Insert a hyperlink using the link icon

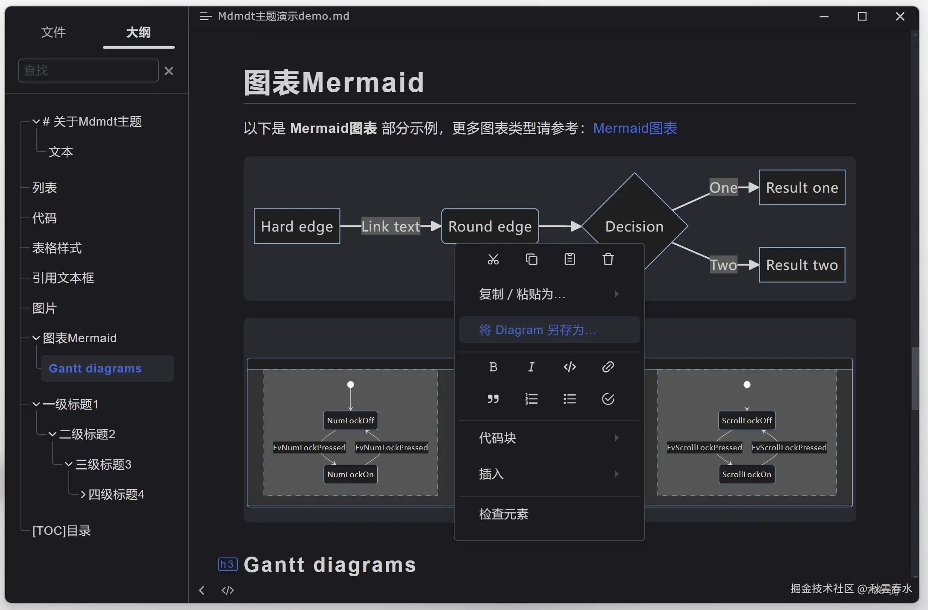(x=608, y=367)
